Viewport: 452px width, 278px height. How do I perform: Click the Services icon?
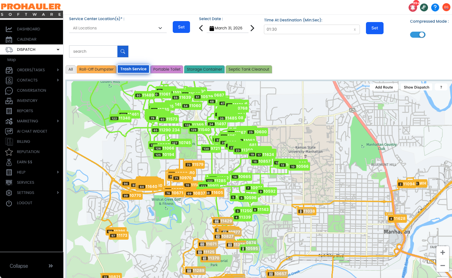9,182
